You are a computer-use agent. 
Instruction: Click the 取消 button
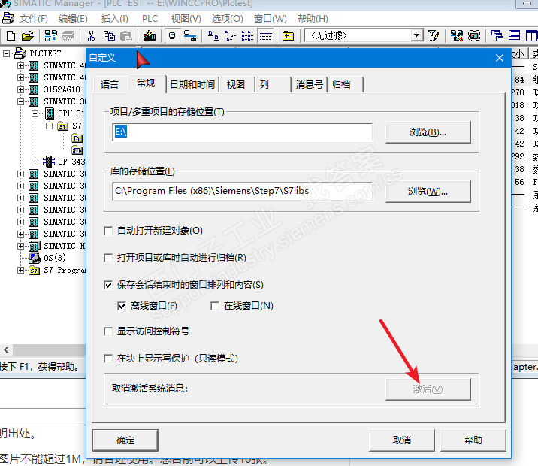(x=402, y=440)
